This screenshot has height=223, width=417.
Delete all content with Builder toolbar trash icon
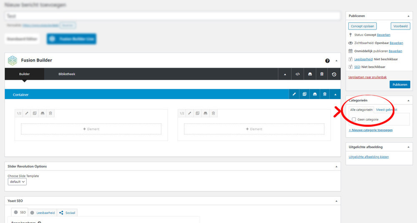(x=322, y=74)
